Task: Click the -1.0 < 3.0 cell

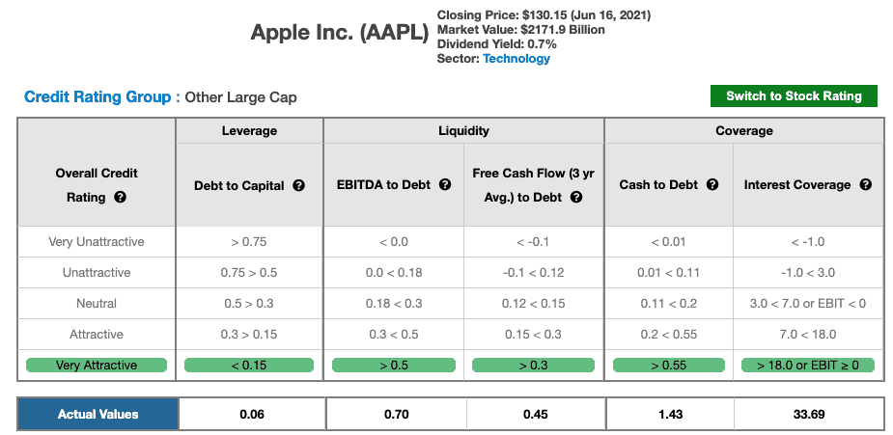Action: pyautogui.click(x=808, y=272)
